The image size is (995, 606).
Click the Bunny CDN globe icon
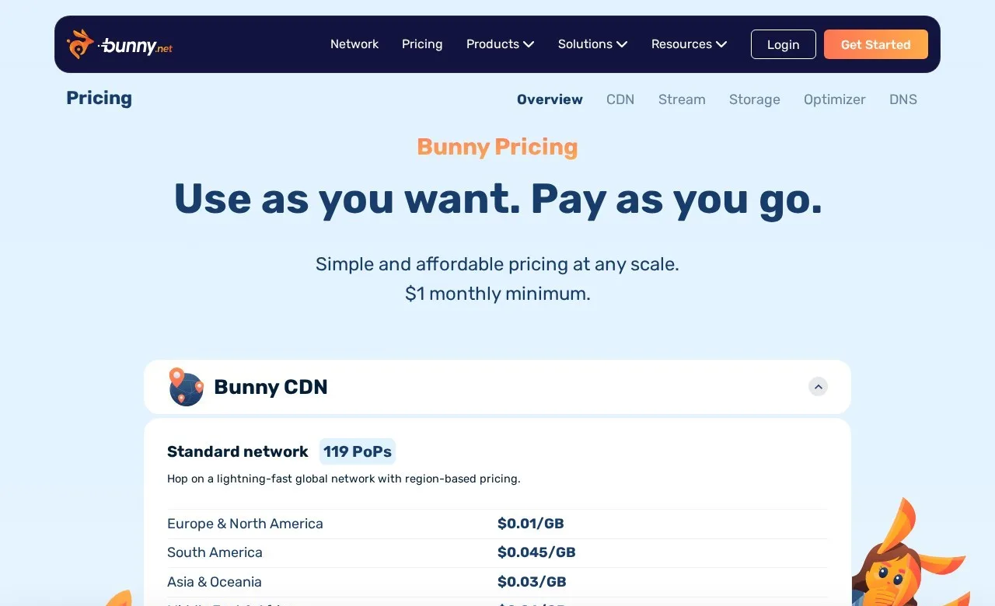(186, 387)
